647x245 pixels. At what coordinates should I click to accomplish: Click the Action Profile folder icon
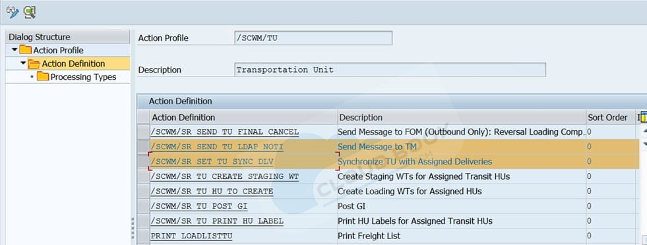coord(26,50)
